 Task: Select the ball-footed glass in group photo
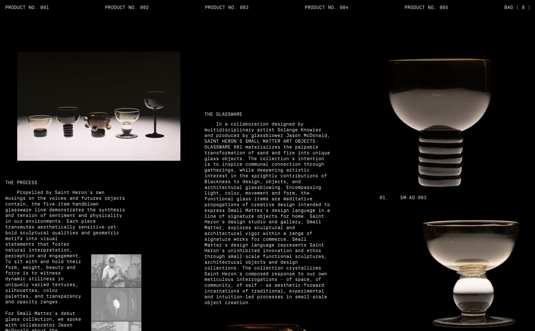click(98, 124)
